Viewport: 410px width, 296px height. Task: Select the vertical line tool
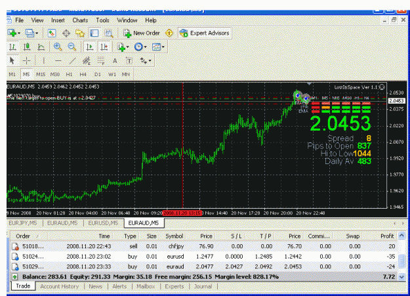(x=44, y=61)
